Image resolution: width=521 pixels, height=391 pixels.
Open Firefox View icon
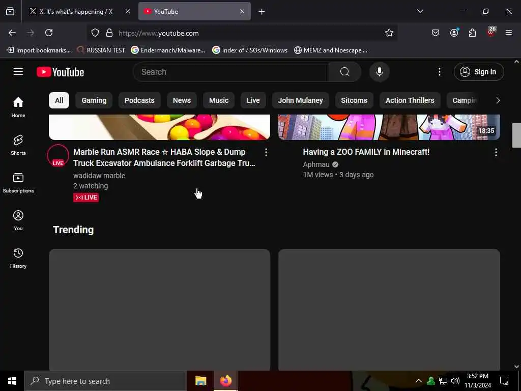tap(10, 12)
